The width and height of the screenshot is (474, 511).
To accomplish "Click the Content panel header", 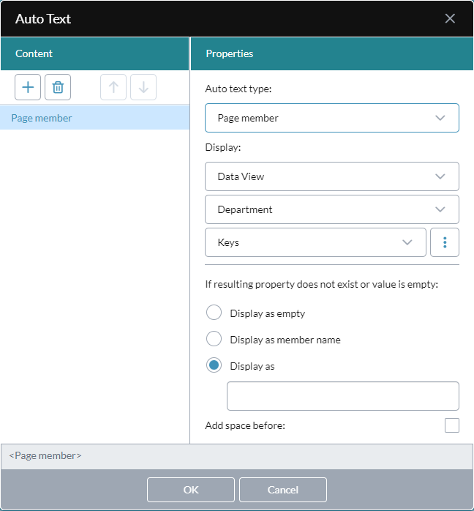I will pos(95,53).
